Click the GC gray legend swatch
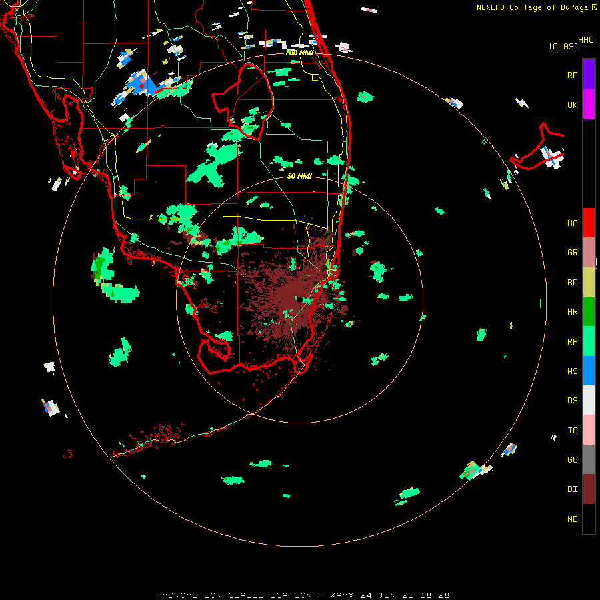600x600 pixels. [589, 459]
